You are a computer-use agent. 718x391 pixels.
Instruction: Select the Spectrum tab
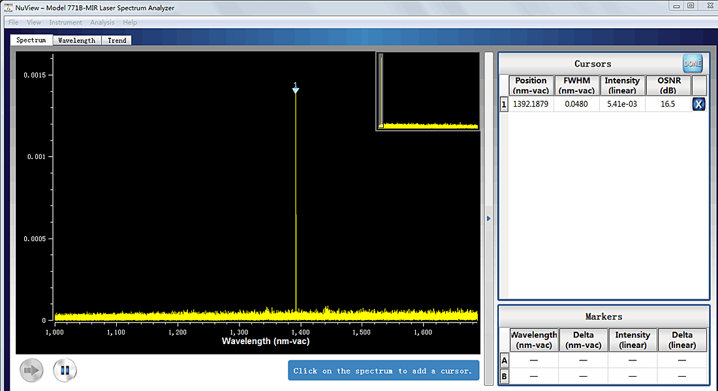click(x=31, y=40)
